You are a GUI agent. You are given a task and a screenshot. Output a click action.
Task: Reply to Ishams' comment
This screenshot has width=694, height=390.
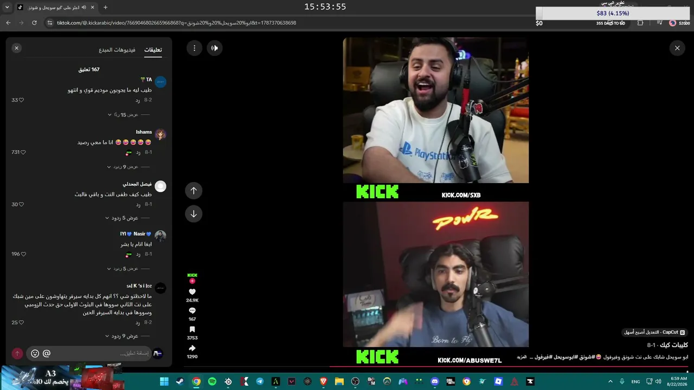click(138, 152)
